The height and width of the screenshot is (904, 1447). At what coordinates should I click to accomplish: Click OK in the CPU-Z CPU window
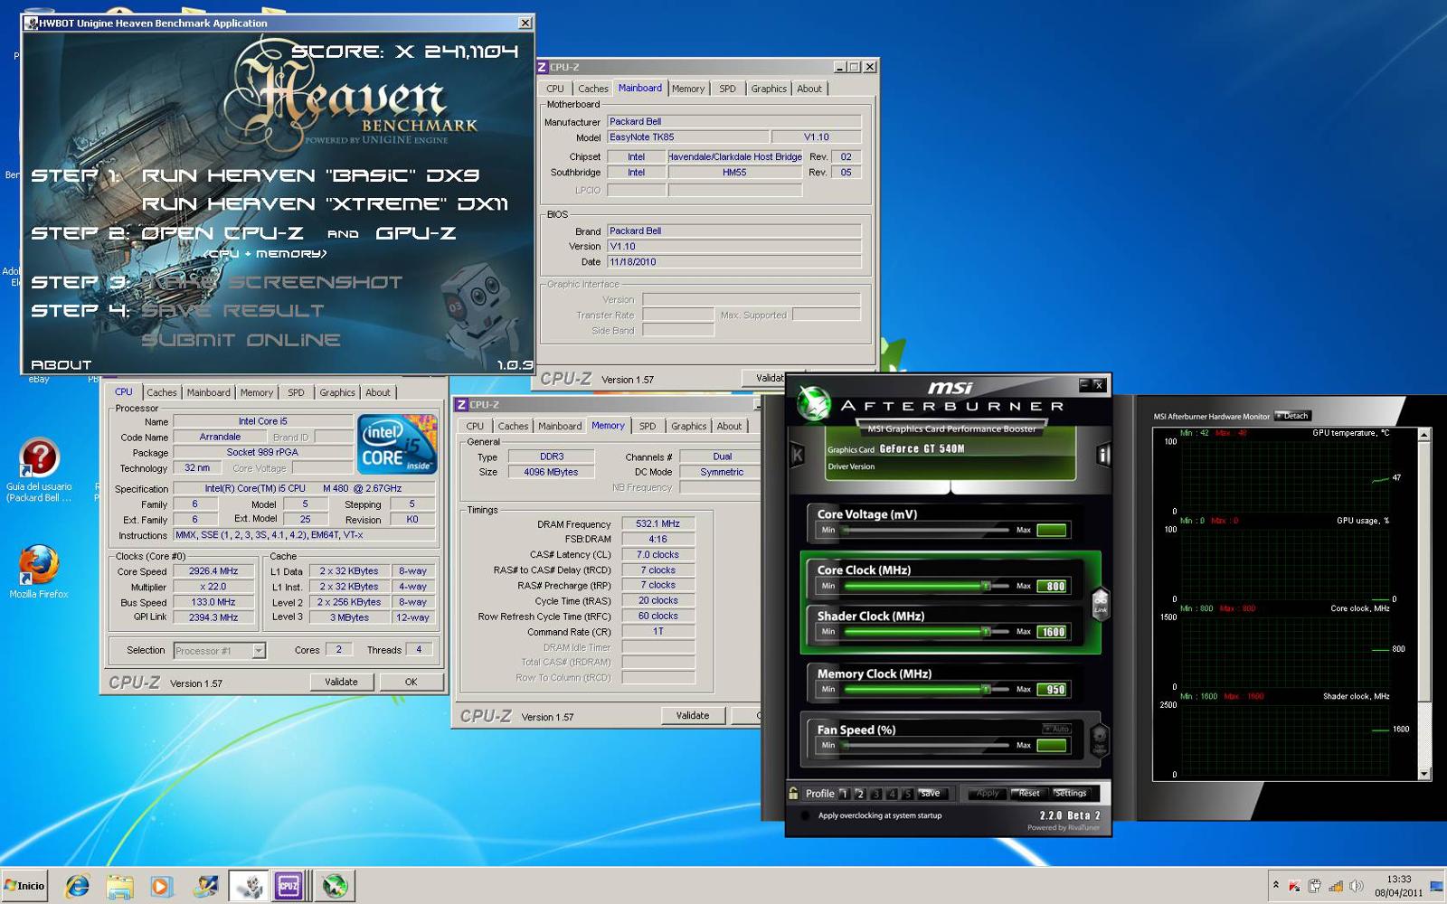tap(411, 682)
